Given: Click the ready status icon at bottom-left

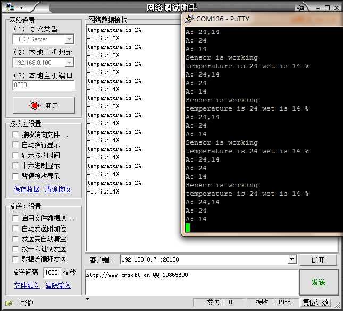Looking at the screenshot, I should (10, 303).
